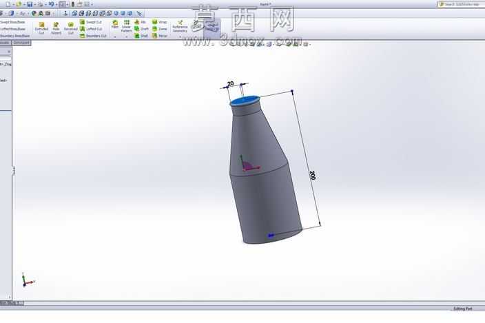
Task: Switch to Trimetric view
Action: [123, 13]
